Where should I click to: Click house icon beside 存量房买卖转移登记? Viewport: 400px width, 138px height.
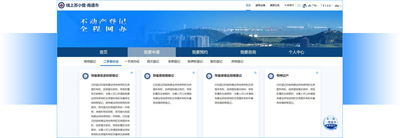86,76
